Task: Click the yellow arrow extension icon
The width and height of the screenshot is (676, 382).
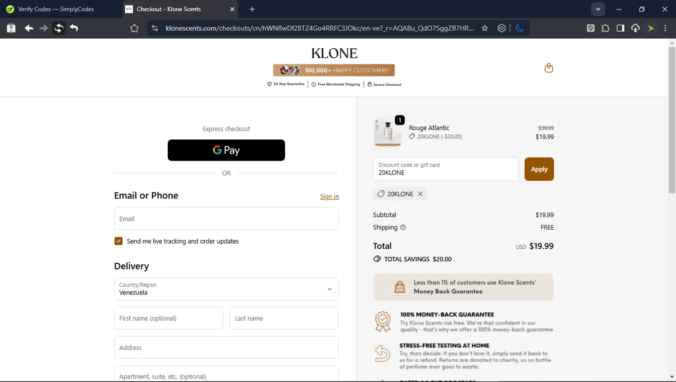Action: click(650, 28)
